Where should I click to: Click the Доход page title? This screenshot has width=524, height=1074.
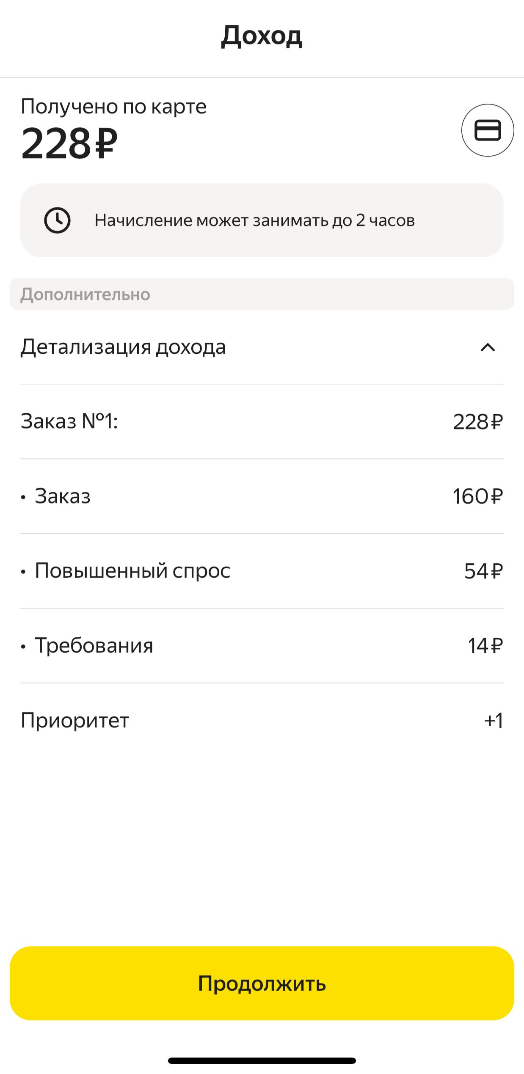pyautogui.click(x=262, y=36)
